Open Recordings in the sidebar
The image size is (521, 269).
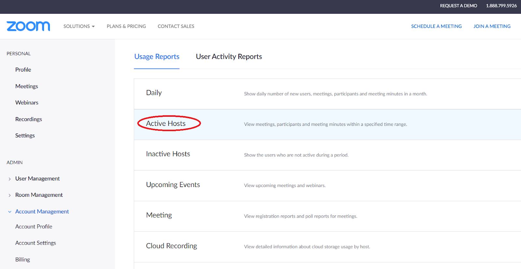click(29, 119)
